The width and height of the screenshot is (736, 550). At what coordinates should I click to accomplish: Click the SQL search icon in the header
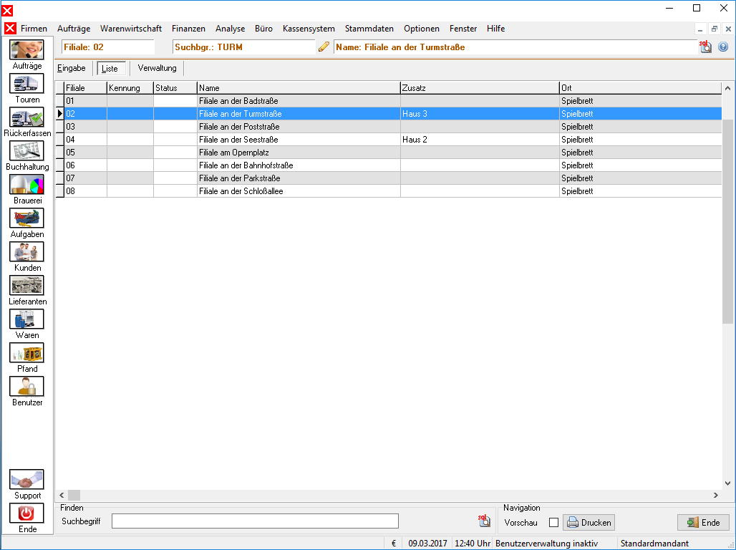[x=705, y=47]
